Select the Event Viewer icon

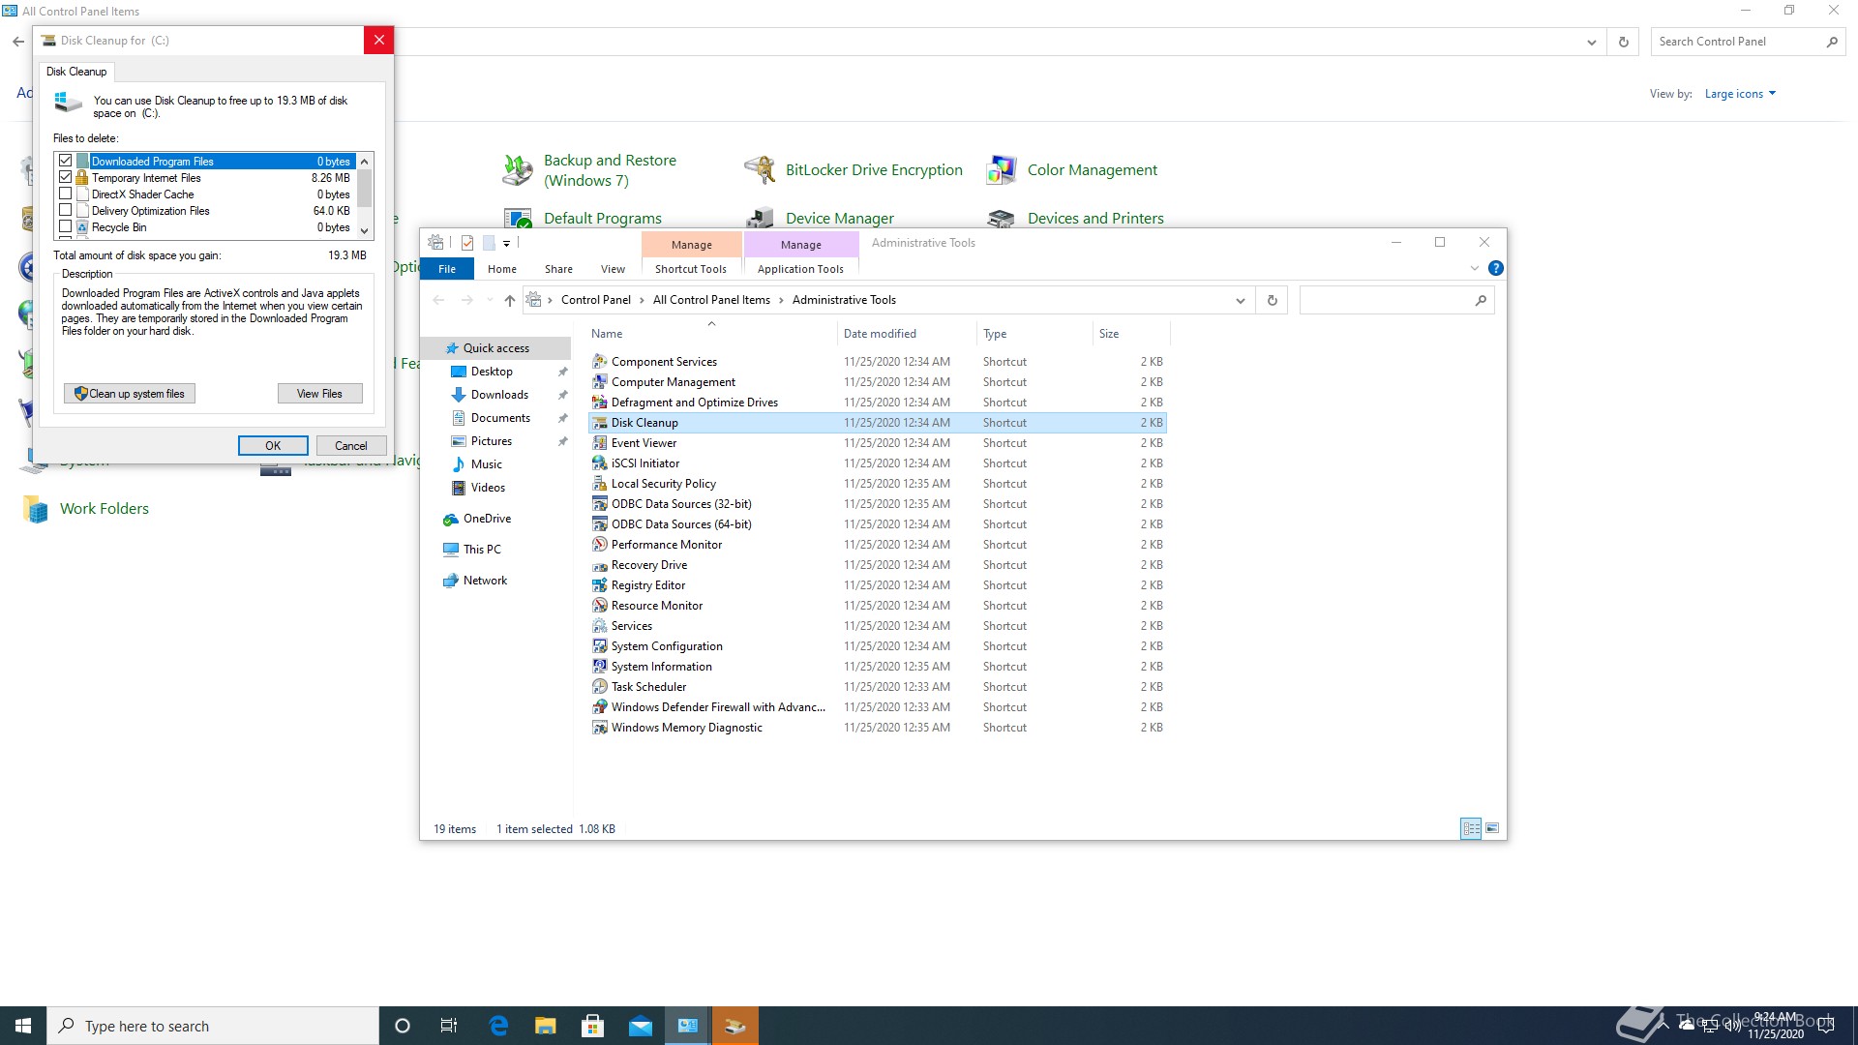click(600, 442)
